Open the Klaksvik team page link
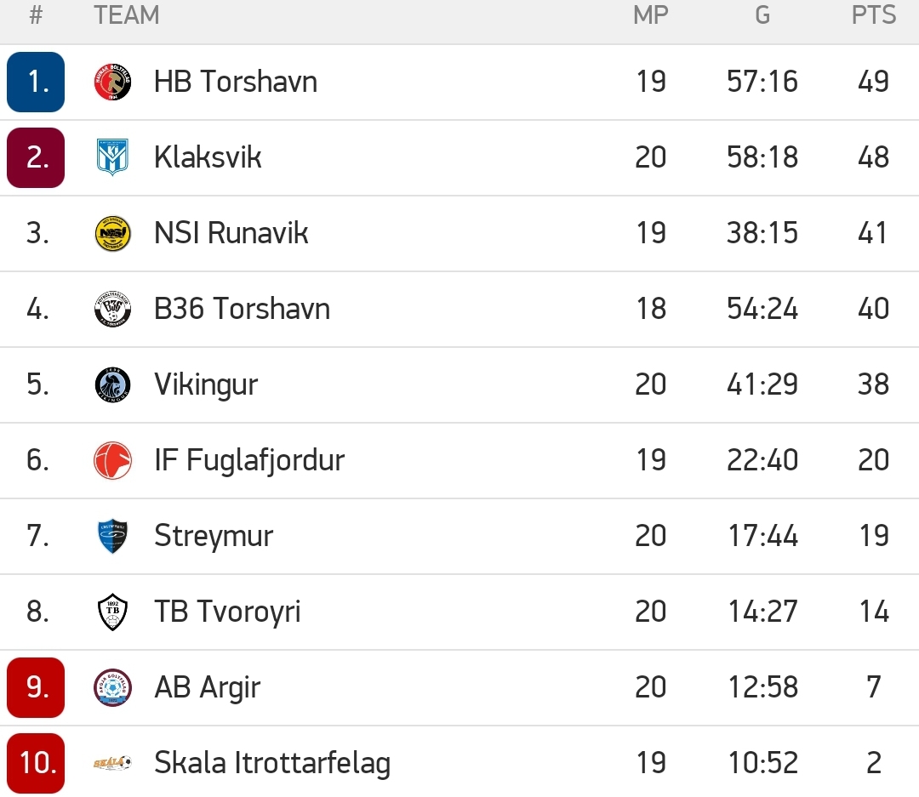 coord(207,157)
